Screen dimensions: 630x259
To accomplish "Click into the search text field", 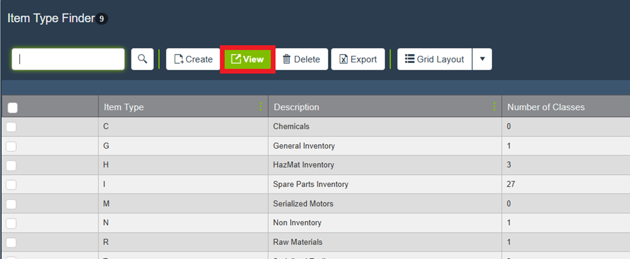I will [x=68, y=59].
